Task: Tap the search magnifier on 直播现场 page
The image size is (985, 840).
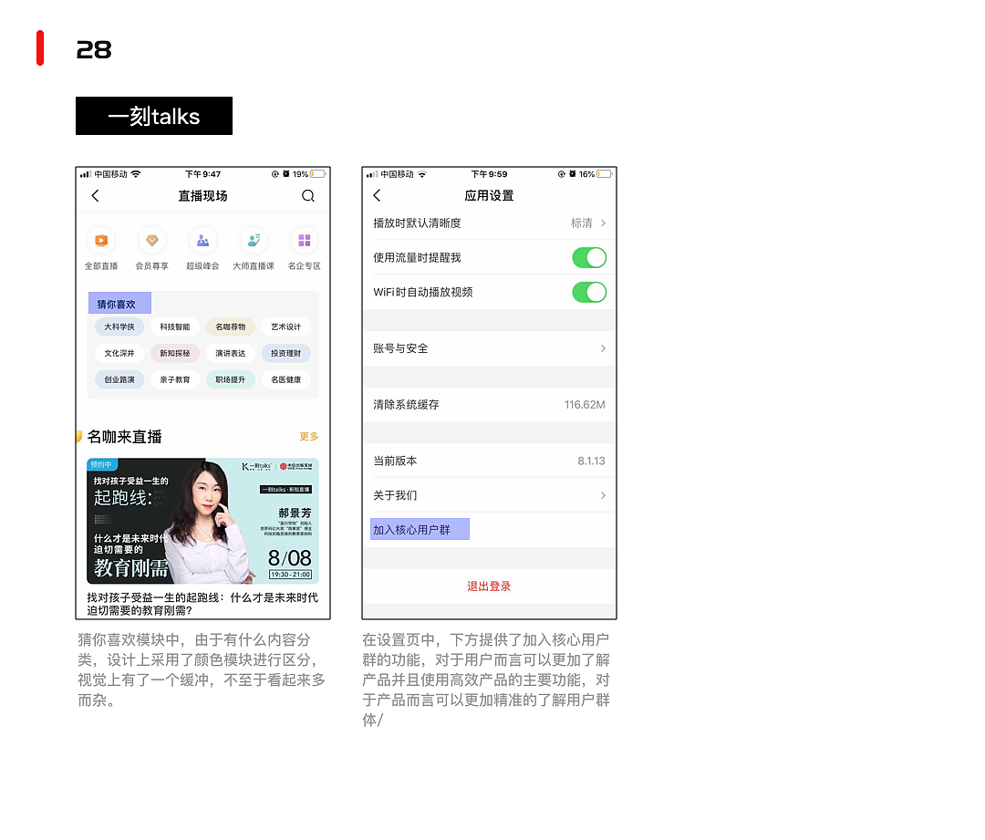Action: pyautogui.click(x=307, y=195)
